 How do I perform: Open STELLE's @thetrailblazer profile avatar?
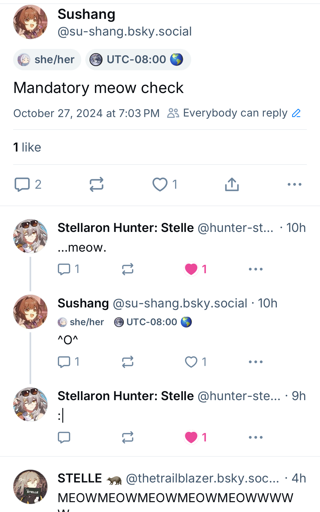click(x=30, y=487)
